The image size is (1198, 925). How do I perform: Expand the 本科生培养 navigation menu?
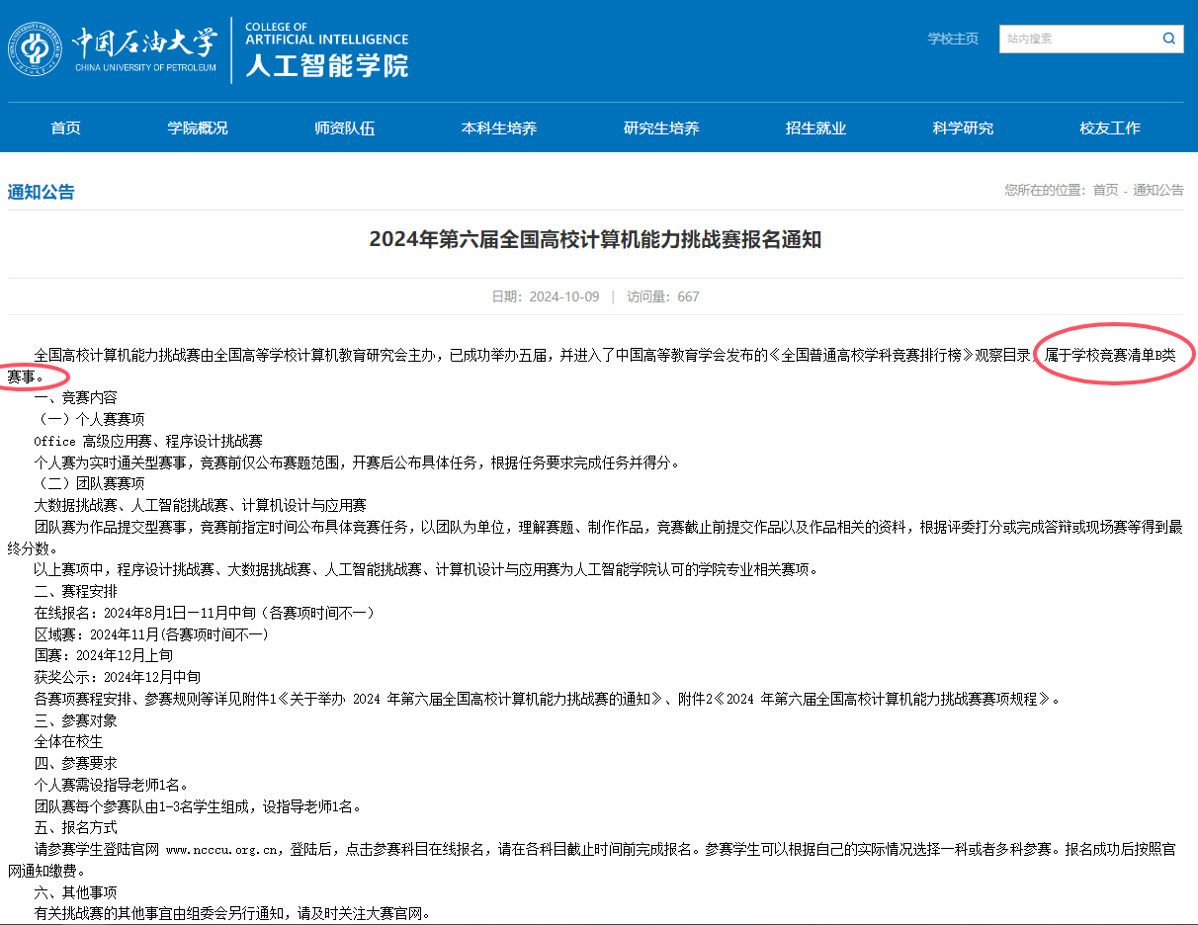[499, 127]
